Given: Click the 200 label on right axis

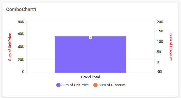Looking at the screenshot, I should coord(160,22).
